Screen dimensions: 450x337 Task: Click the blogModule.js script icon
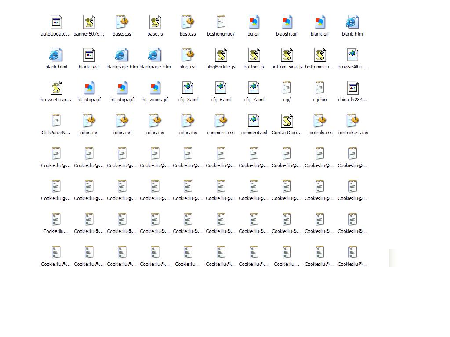221,55
